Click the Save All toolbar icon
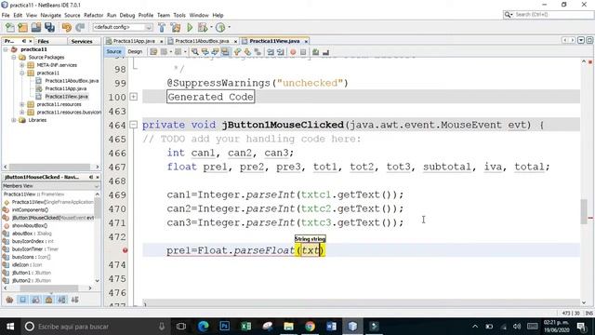The image size is (595, 335). click(x=49, y=27)
